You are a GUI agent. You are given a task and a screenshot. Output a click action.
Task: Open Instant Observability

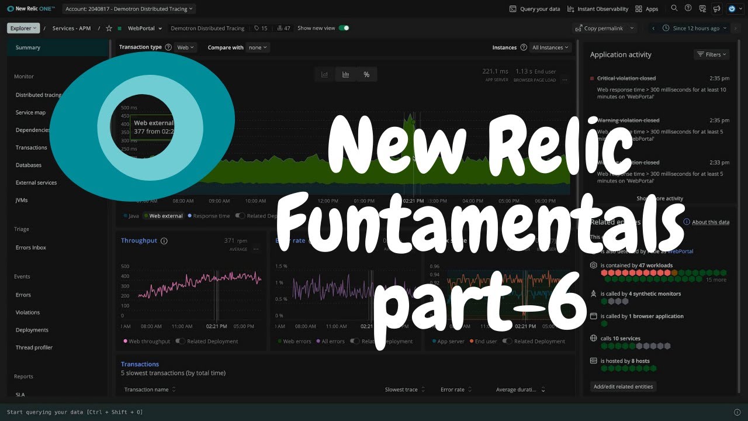coord(597,9)
